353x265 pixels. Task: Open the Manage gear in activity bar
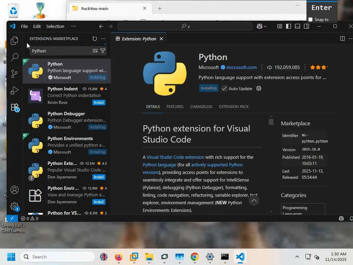pyautogui.click(x=14, y=206)
